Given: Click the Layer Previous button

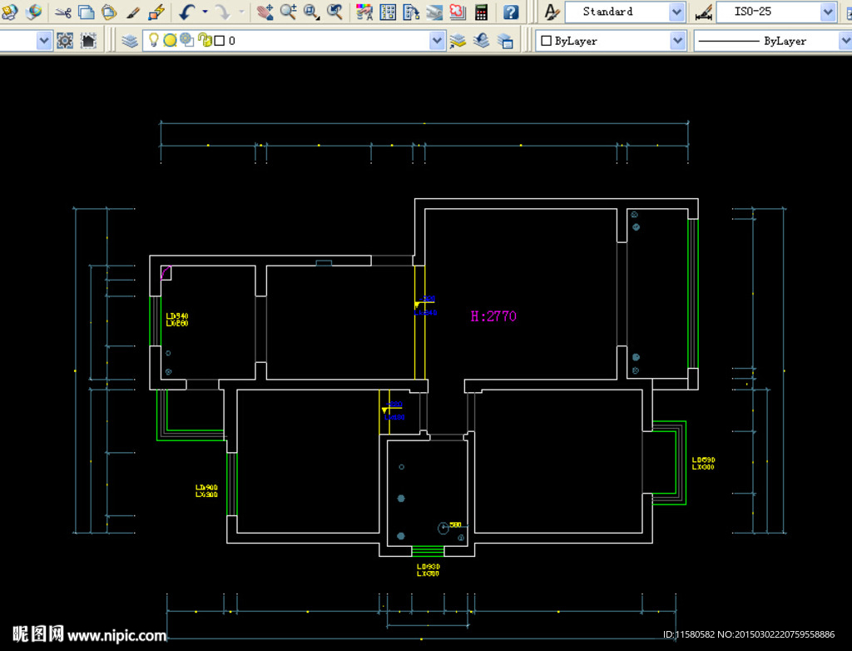Looking at the screenshot, I should 481,41.
